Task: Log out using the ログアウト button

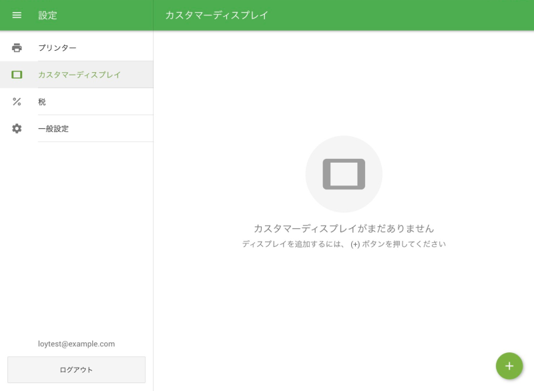Action: (x=75, y=370)
